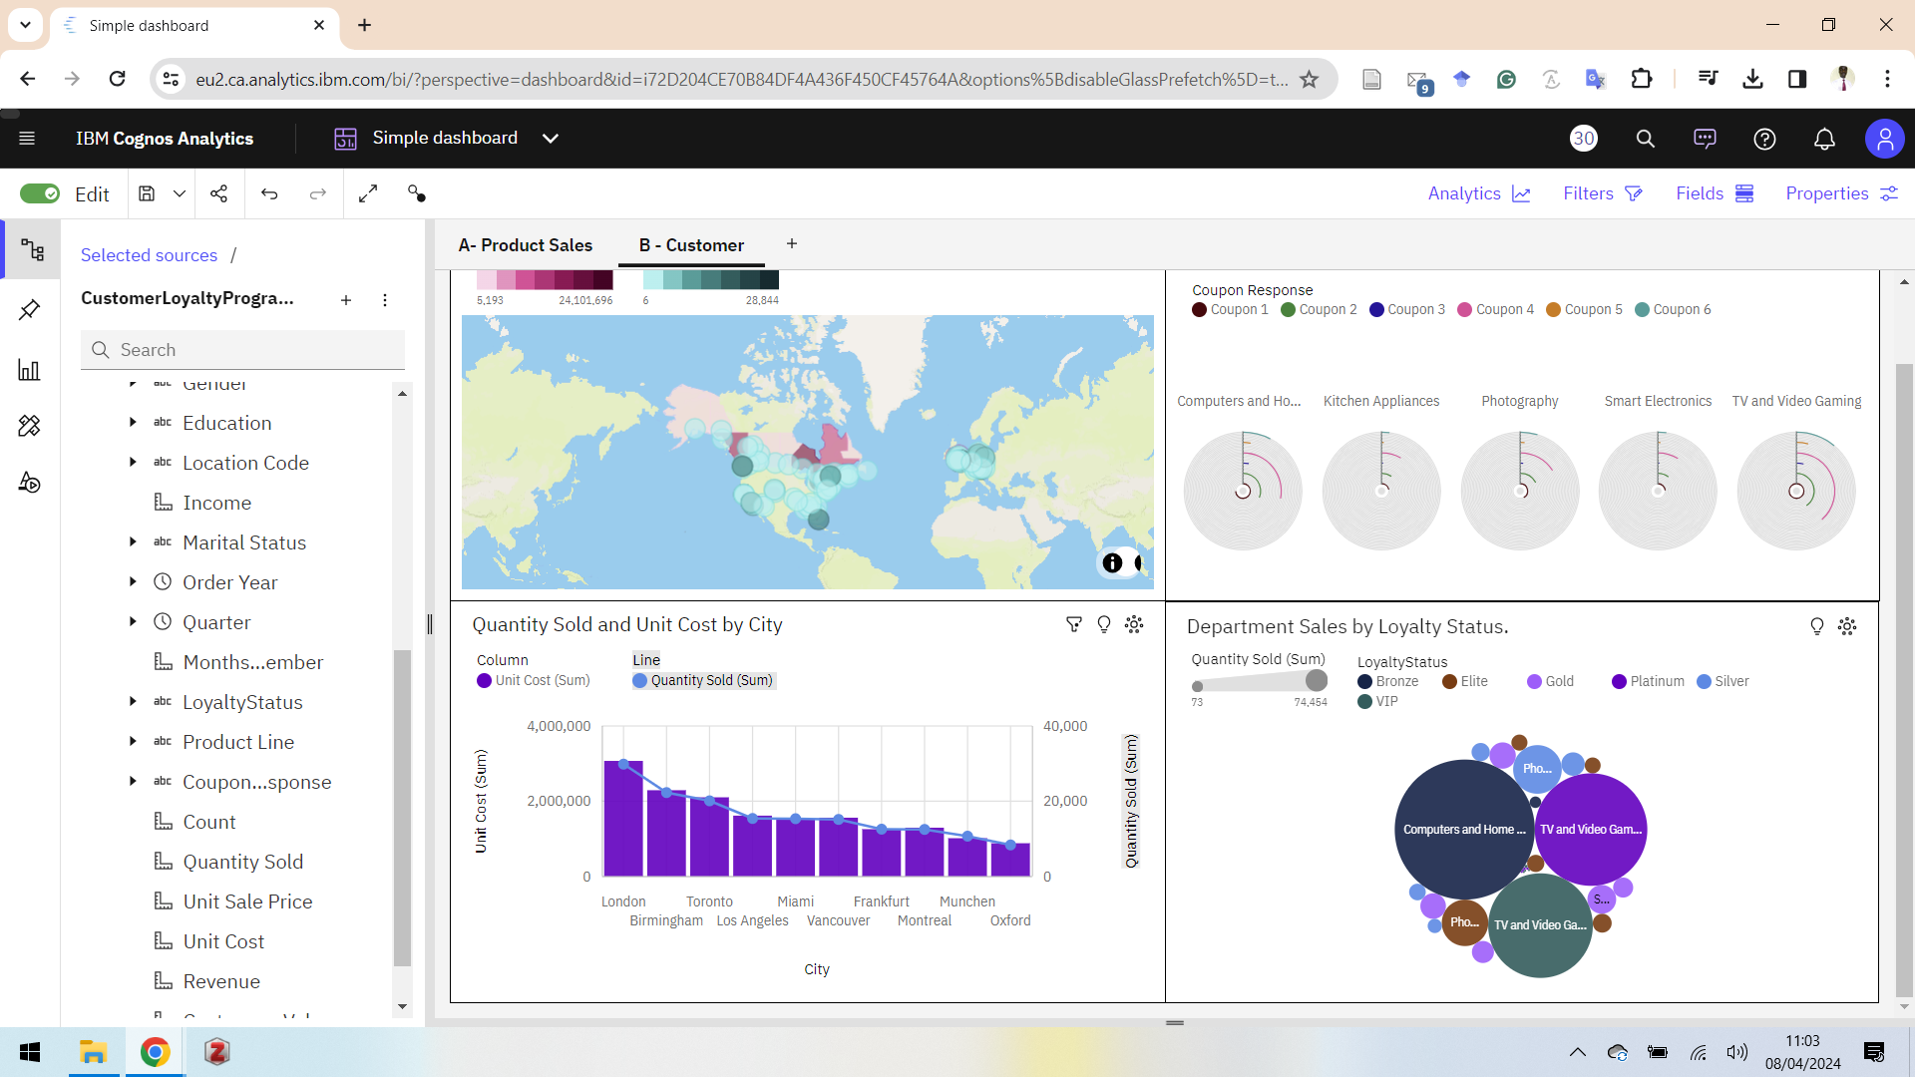Open the pin panel in sidebar
1915x1077 pixels.
click(x=30, y=310)
